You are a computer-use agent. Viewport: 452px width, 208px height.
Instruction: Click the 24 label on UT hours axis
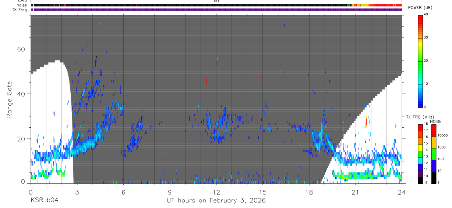tap(402, 192)
